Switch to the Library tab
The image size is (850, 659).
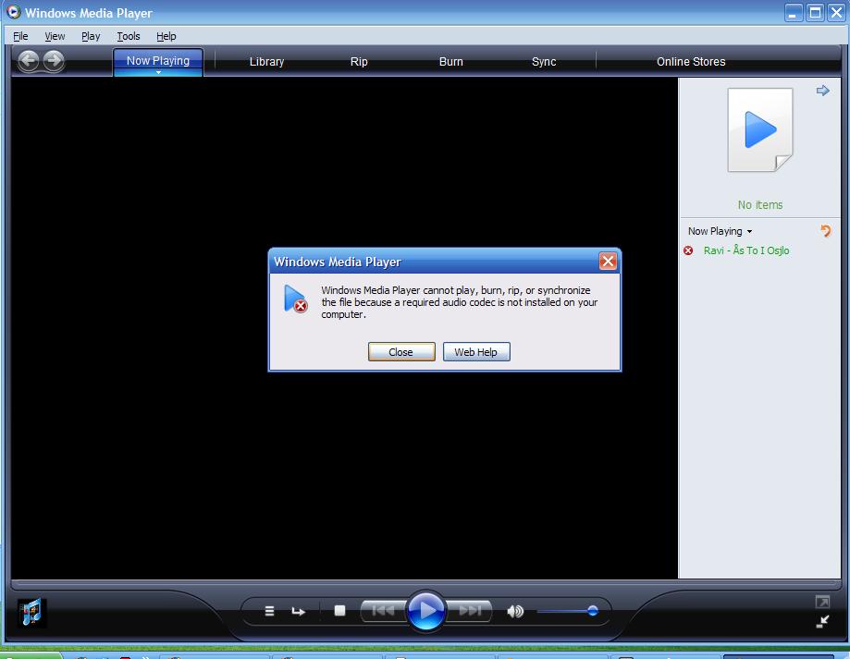pos(266,62)
